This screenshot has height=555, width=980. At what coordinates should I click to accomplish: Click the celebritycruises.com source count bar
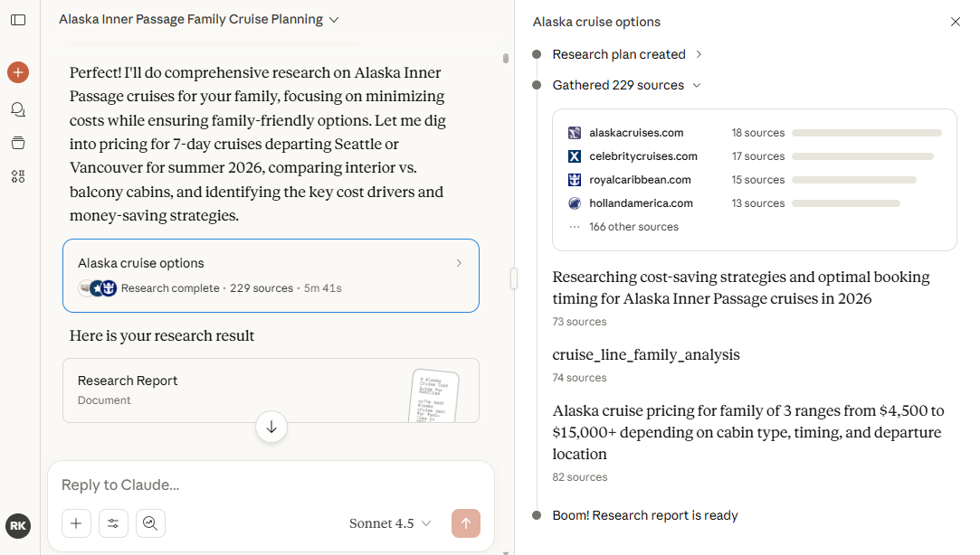(x=862, y=156)
